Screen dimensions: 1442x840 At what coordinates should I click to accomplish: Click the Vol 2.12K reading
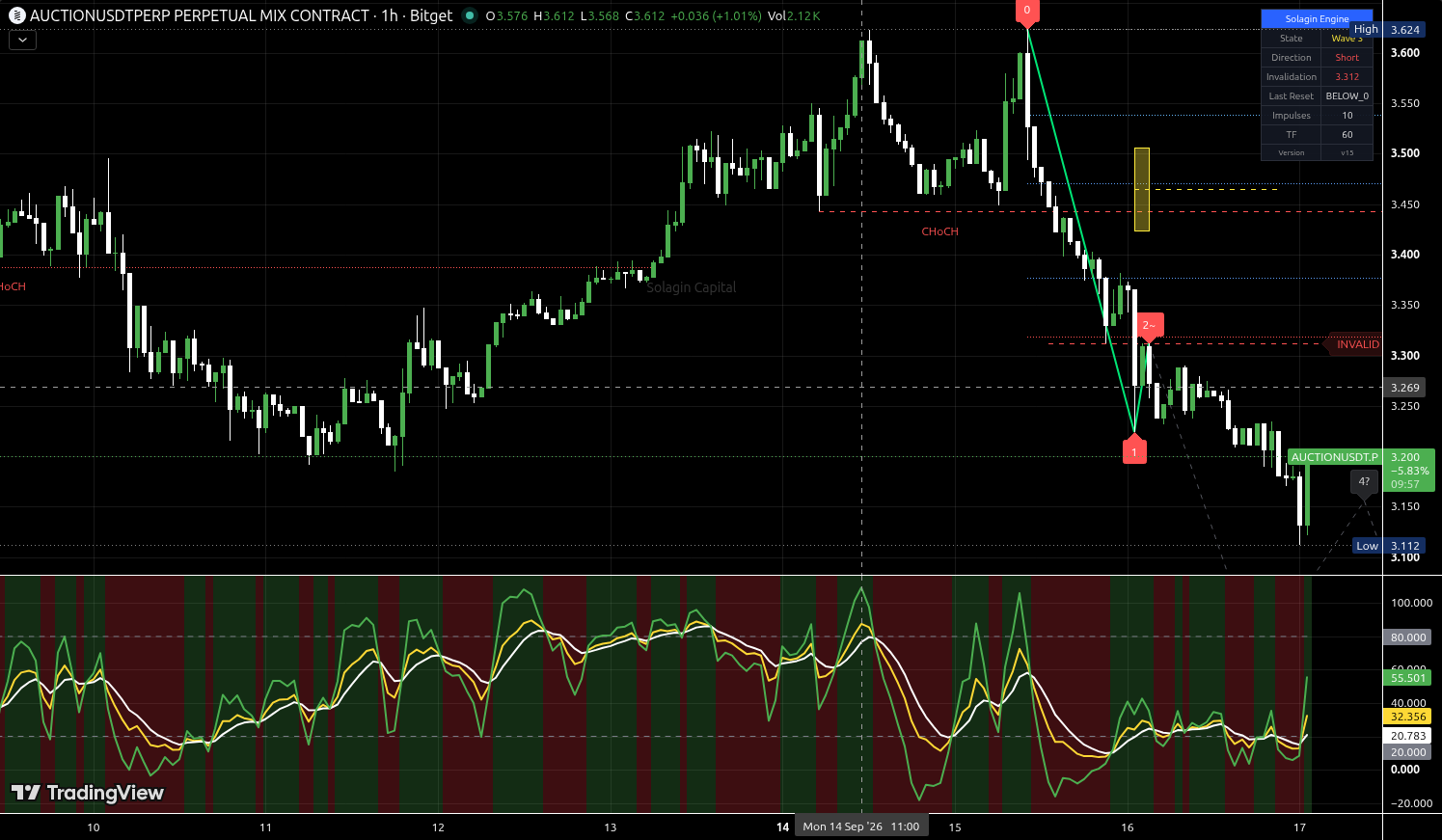pyautogui.click(x=793, y=15)
